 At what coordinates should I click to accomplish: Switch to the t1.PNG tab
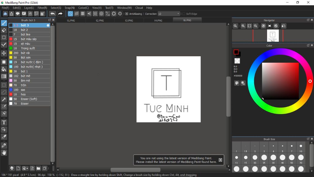click(71, 20)
